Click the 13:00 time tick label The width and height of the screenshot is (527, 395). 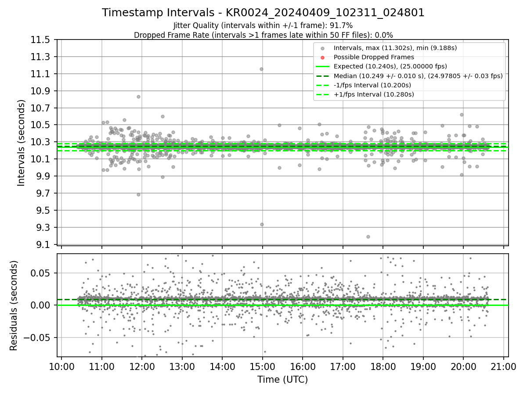coord(182,366)
